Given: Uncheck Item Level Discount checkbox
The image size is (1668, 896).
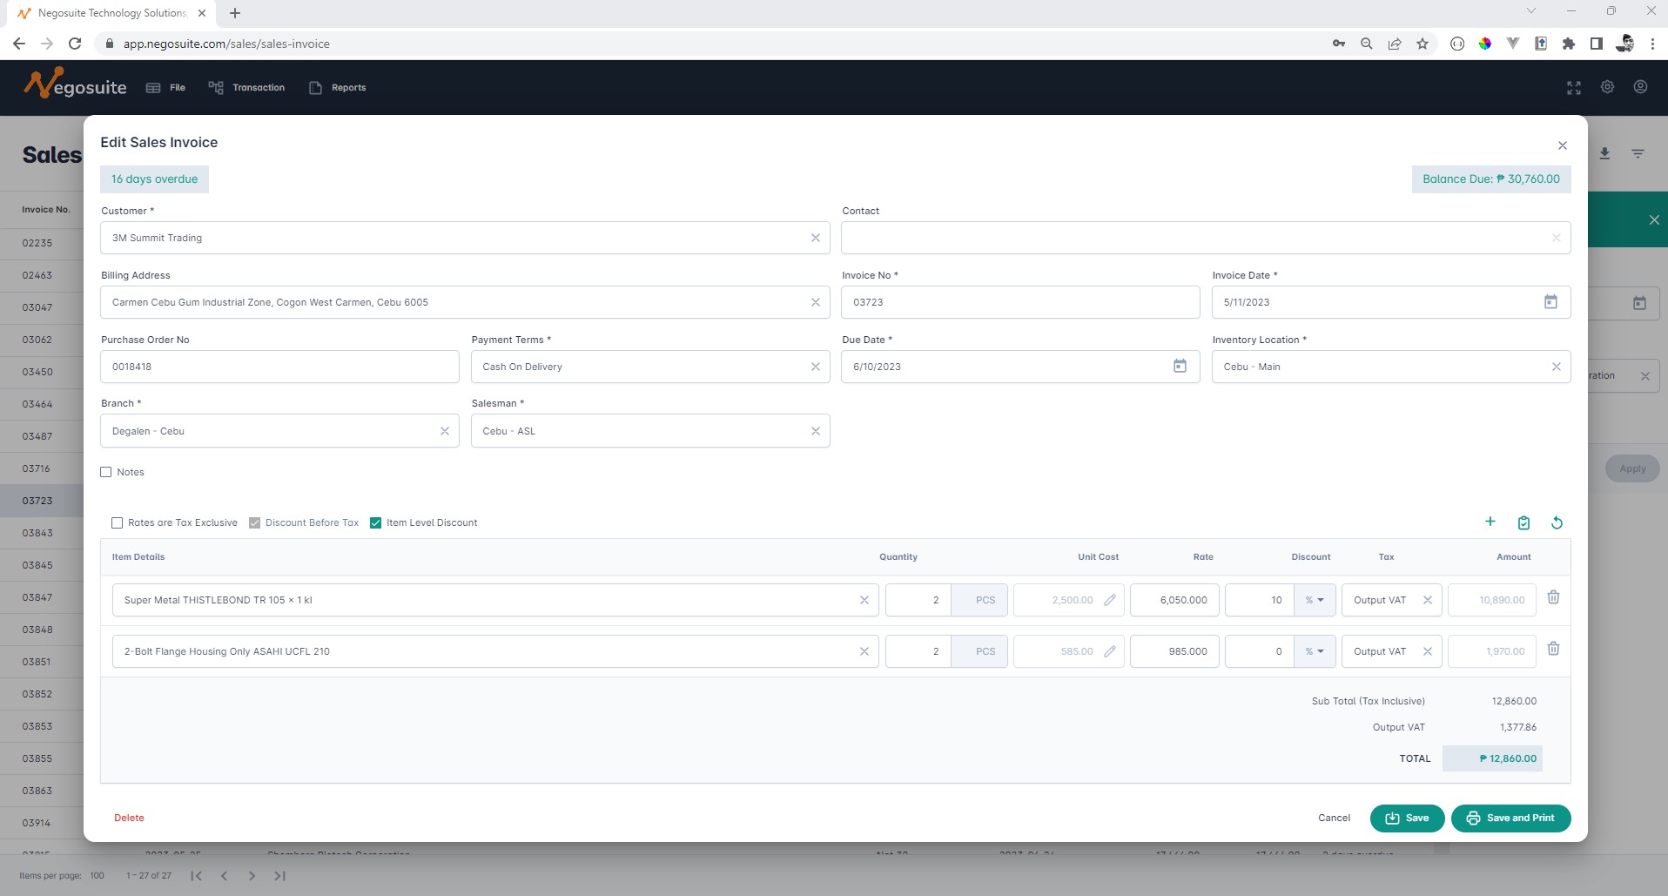Looking at the screenshot, I should click(376, 523).
